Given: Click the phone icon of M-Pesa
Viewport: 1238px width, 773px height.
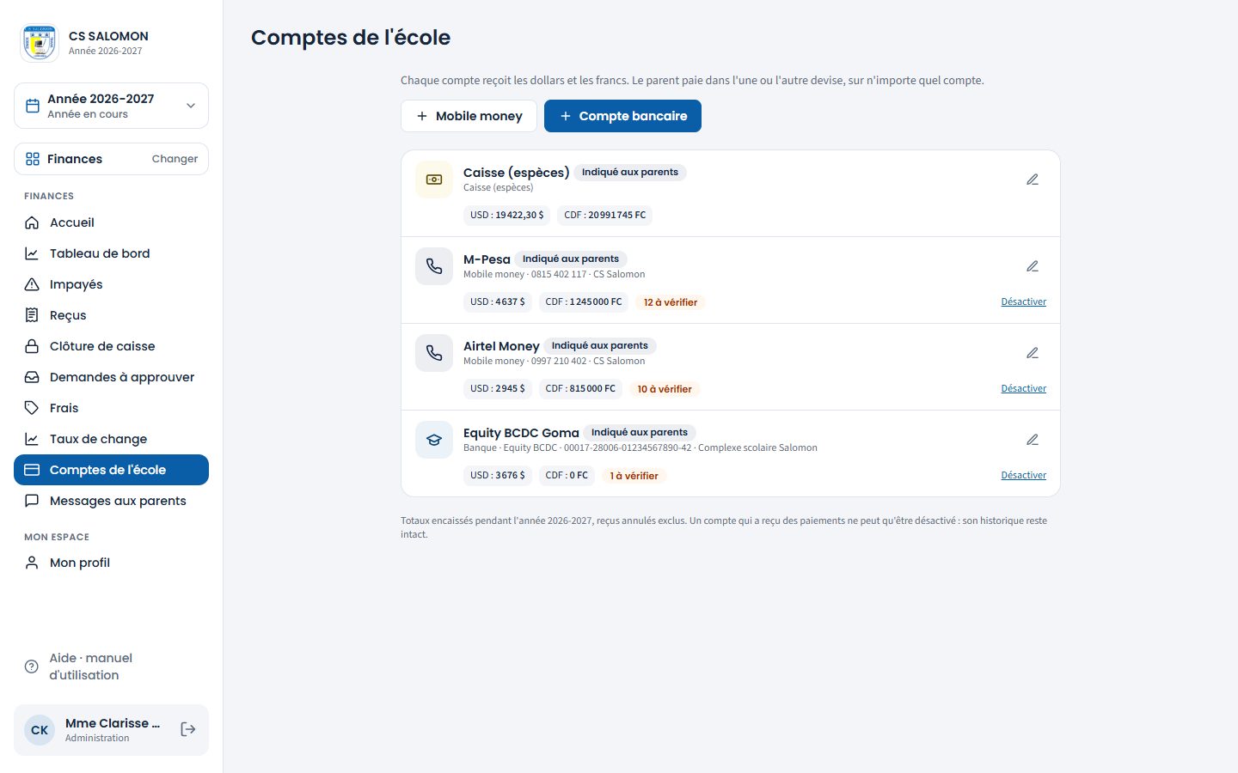Looking at the screenshot, I should click(434, 266).
